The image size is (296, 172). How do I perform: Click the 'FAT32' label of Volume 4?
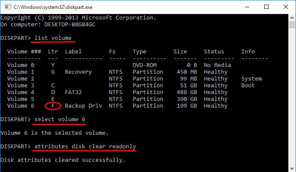pos(73,92)
